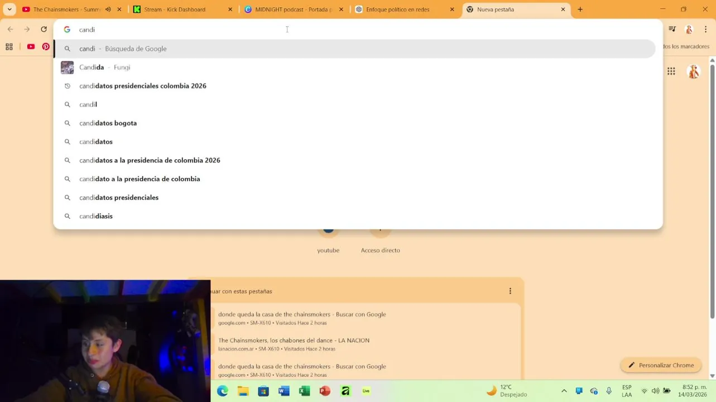The image size is (716, 402).
Task: Open the Chrome three-dot menu
Action: 706,29
